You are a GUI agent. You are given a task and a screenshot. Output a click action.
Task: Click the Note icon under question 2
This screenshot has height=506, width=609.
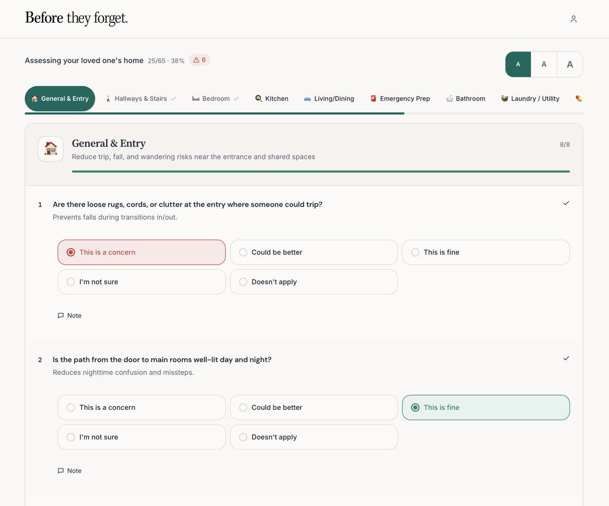(61, 471)
